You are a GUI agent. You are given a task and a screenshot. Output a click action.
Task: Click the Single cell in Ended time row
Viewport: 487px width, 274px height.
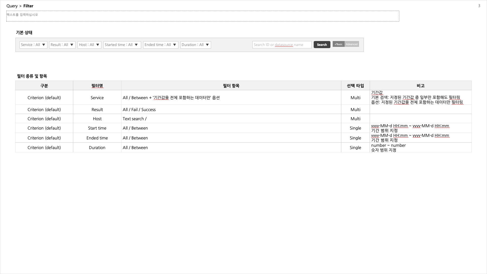[x=355, y=138]
